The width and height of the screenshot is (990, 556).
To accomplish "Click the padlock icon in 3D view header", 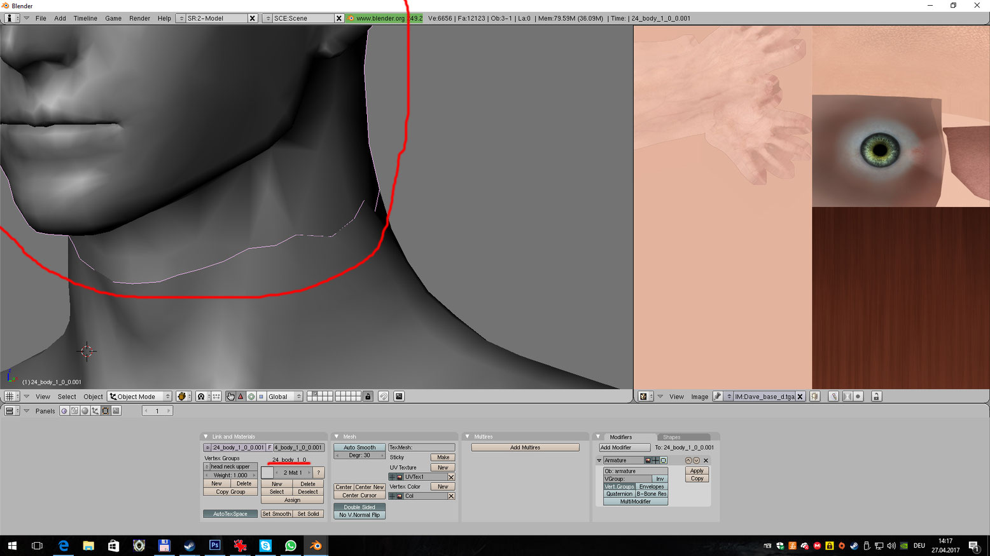I will coord(368,396).
